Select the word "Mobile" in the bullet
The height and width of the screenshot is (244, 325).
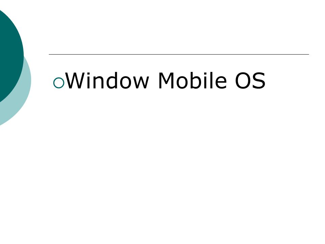coord(192,81)
